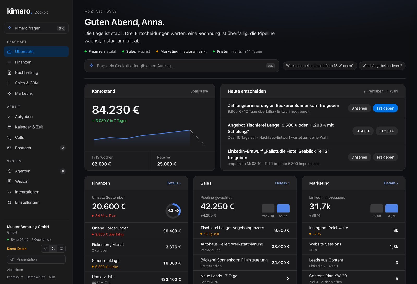Open Kimaro fragen search button
Viewport: 417px width, 284px height.
coord(36,28)
